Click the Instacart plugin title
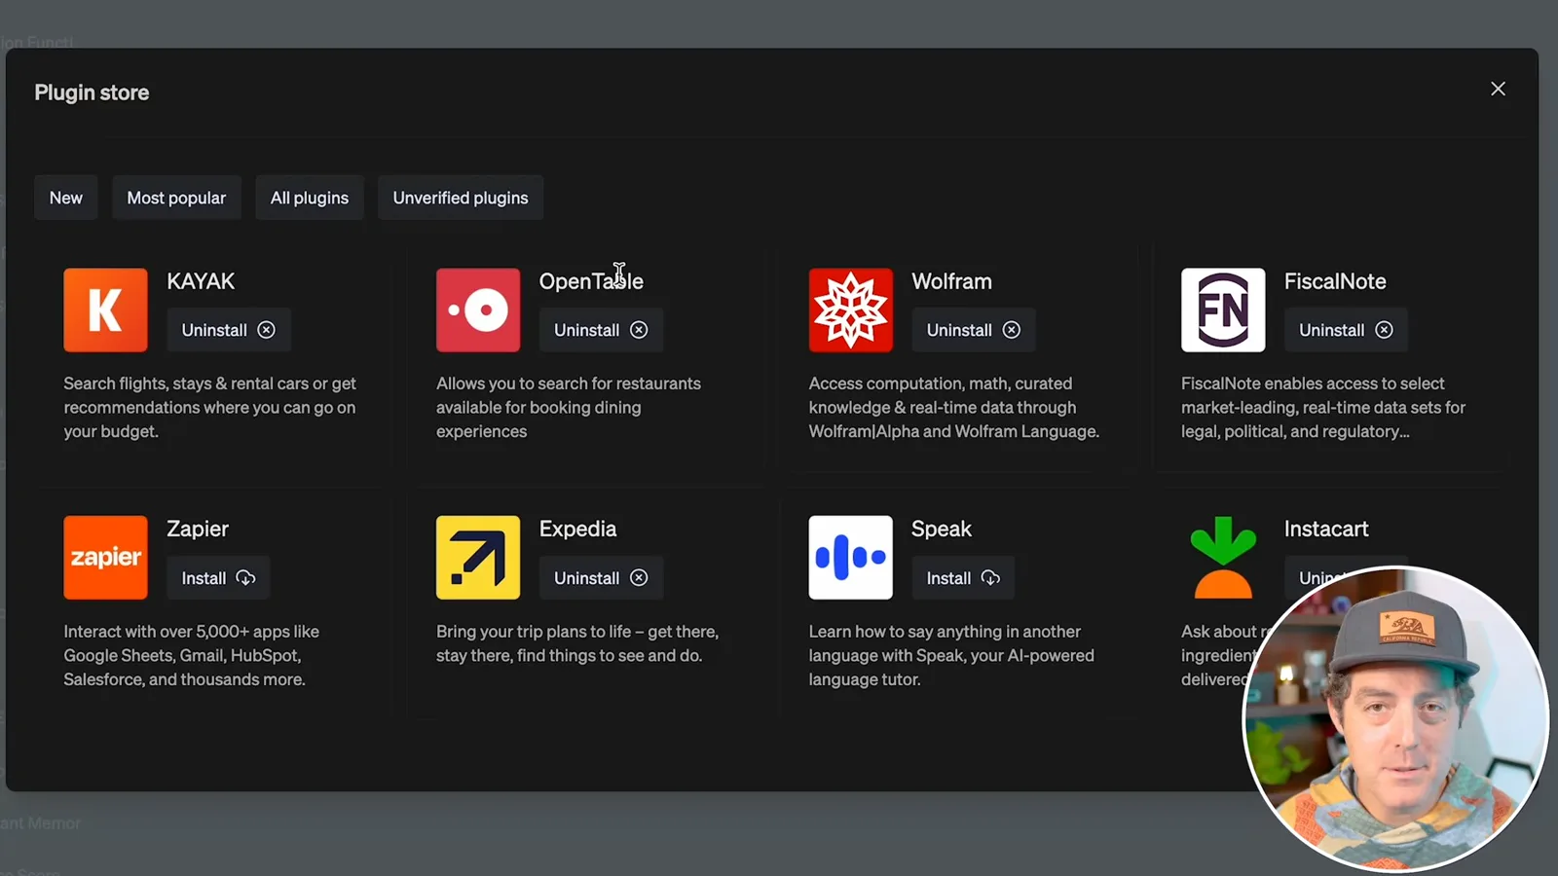This screenshot has width=1558, height=876. [x=1326, y=529]
